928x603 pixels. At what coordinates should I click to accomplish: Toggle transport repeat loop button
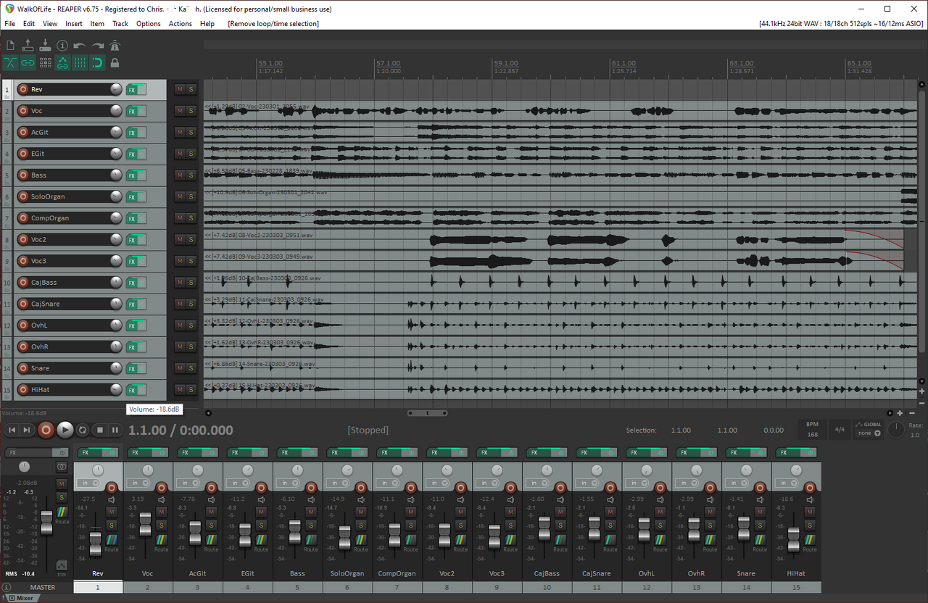[83, 430]
